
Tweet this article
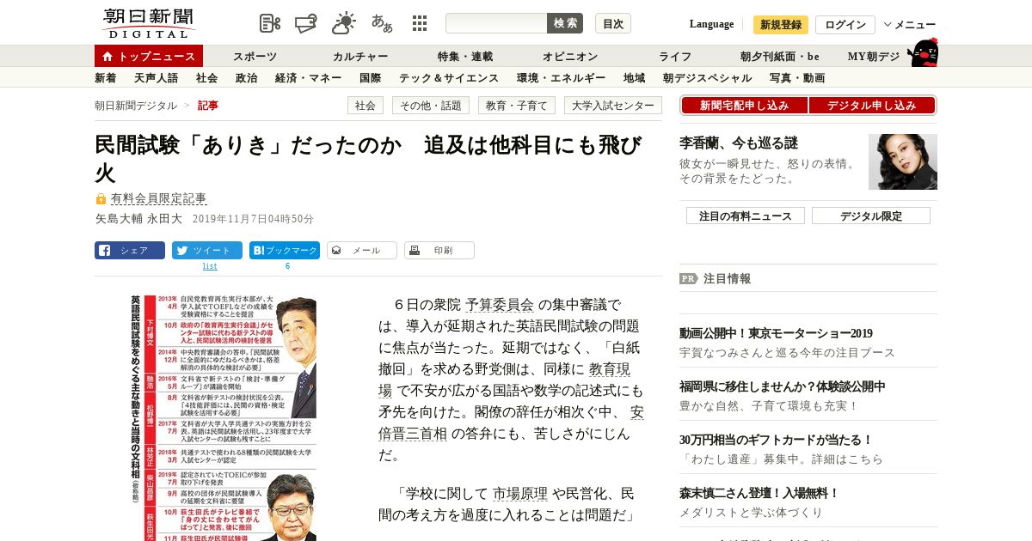207,251
